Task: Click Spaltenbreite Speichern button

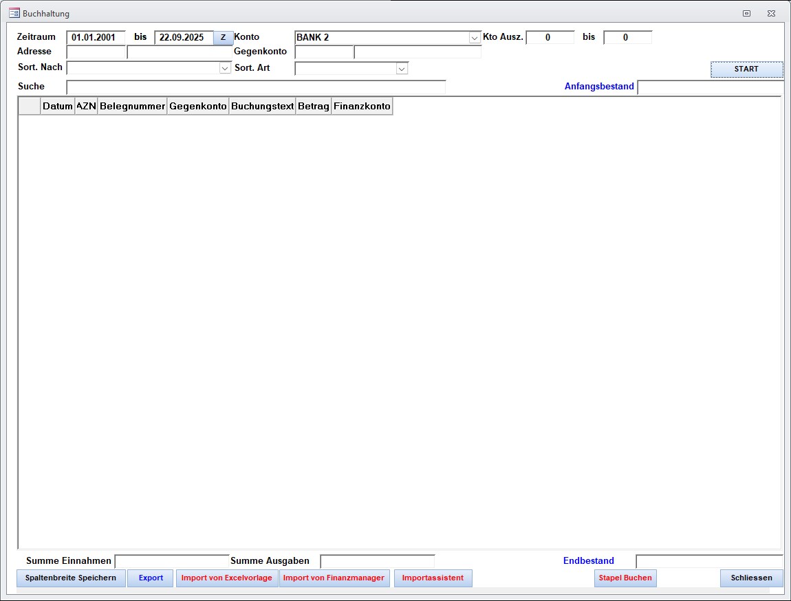Action: tap(71, 578)
